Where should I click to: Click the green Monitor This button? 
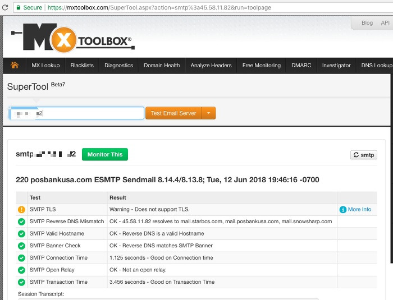105,155
